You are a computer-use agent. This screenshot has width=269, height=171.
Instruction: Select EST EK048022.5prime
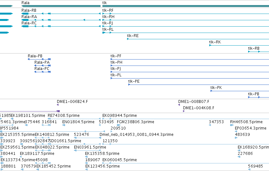coord(43,150)
